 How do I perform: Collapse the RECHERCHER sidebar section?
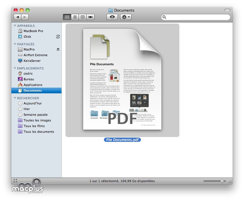tap(15, 98)
